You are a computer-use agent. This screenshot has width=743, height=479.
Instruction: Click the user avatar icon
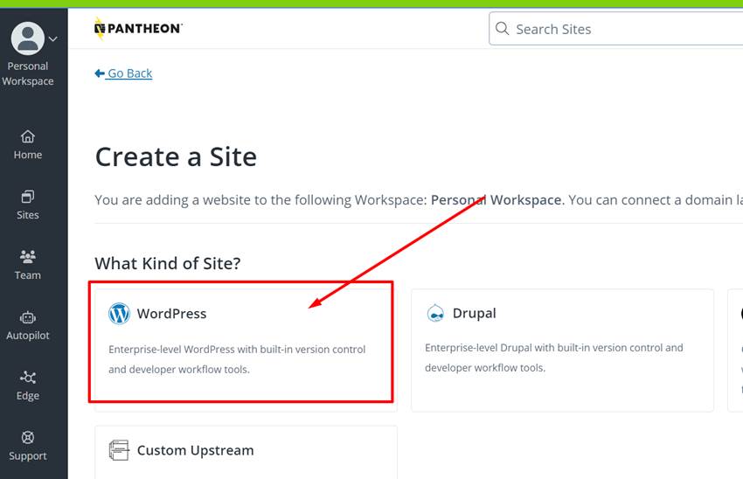tap(28, 38)
